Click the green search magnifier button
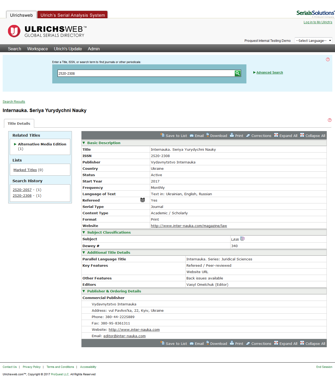The height and width of the screenshot is (379, 335). (238, 73)
